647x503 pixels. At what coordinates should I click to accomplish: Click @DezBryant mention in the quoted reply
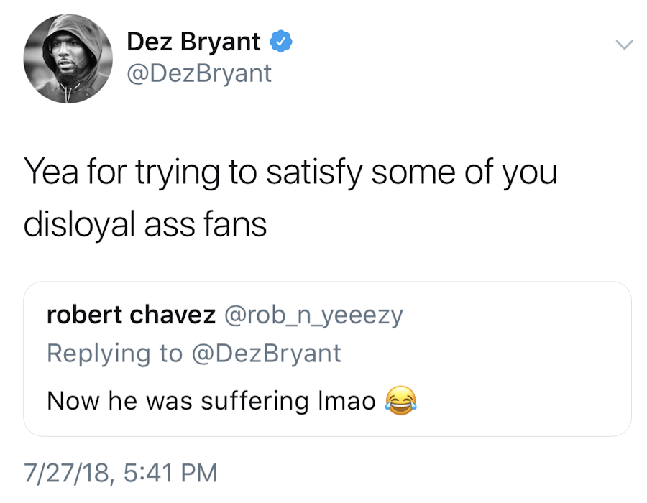(x=265, y=354)
